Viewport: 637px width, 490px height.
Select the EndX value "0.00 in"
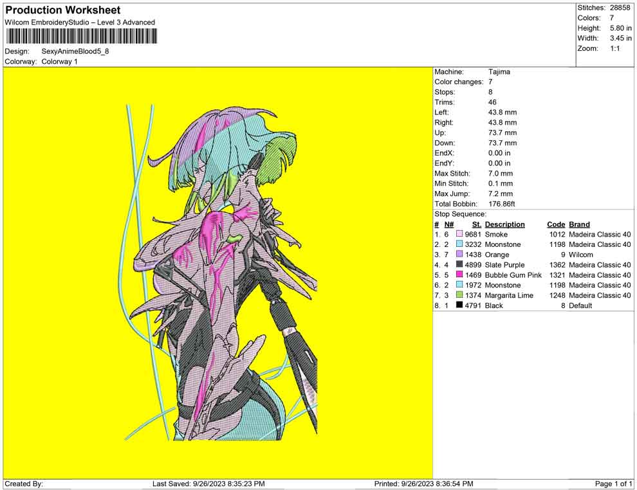499,153
